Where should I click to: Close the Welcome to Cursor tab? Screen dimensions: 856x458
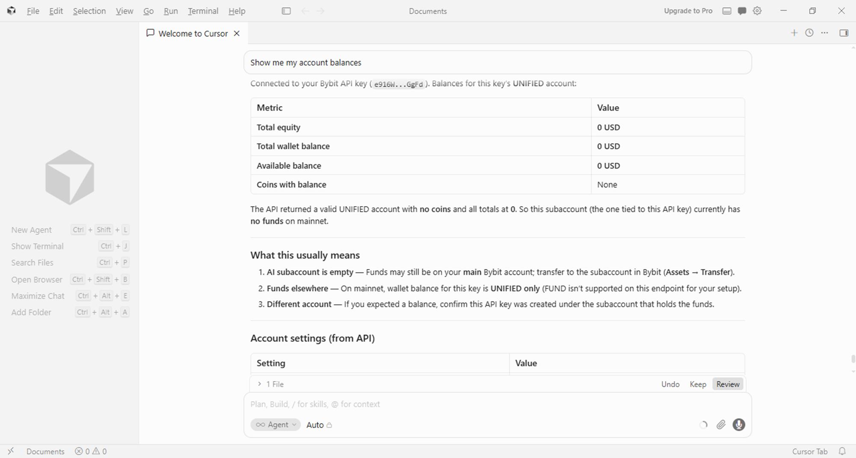(237, 33)
